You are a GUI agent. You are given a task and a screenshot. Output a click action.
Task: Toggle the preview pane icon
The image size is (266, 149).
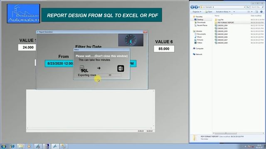click(x=256, y=12)
